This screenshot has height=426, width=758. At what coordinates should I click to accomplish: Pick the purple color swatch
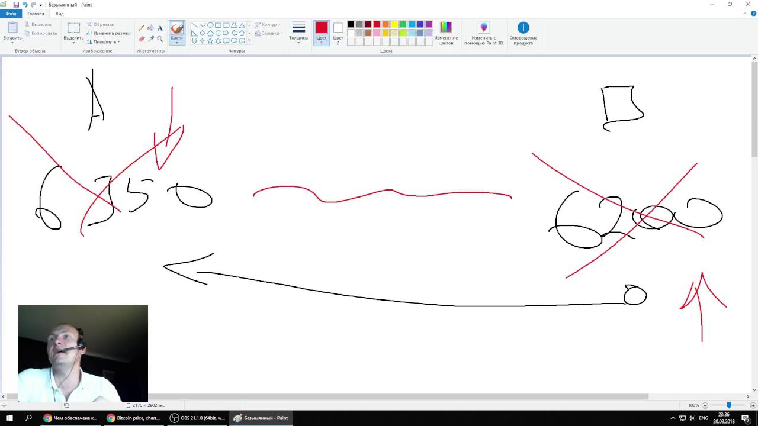[429, 24]
